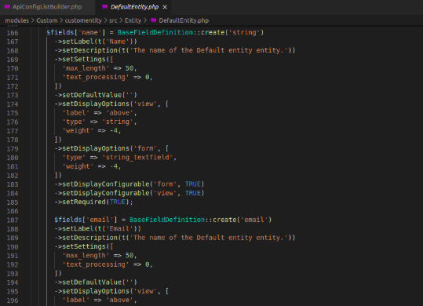Click 'text_processing' on line 192
The width and height of the screenshot is (423, 306).
coord(96,264)
